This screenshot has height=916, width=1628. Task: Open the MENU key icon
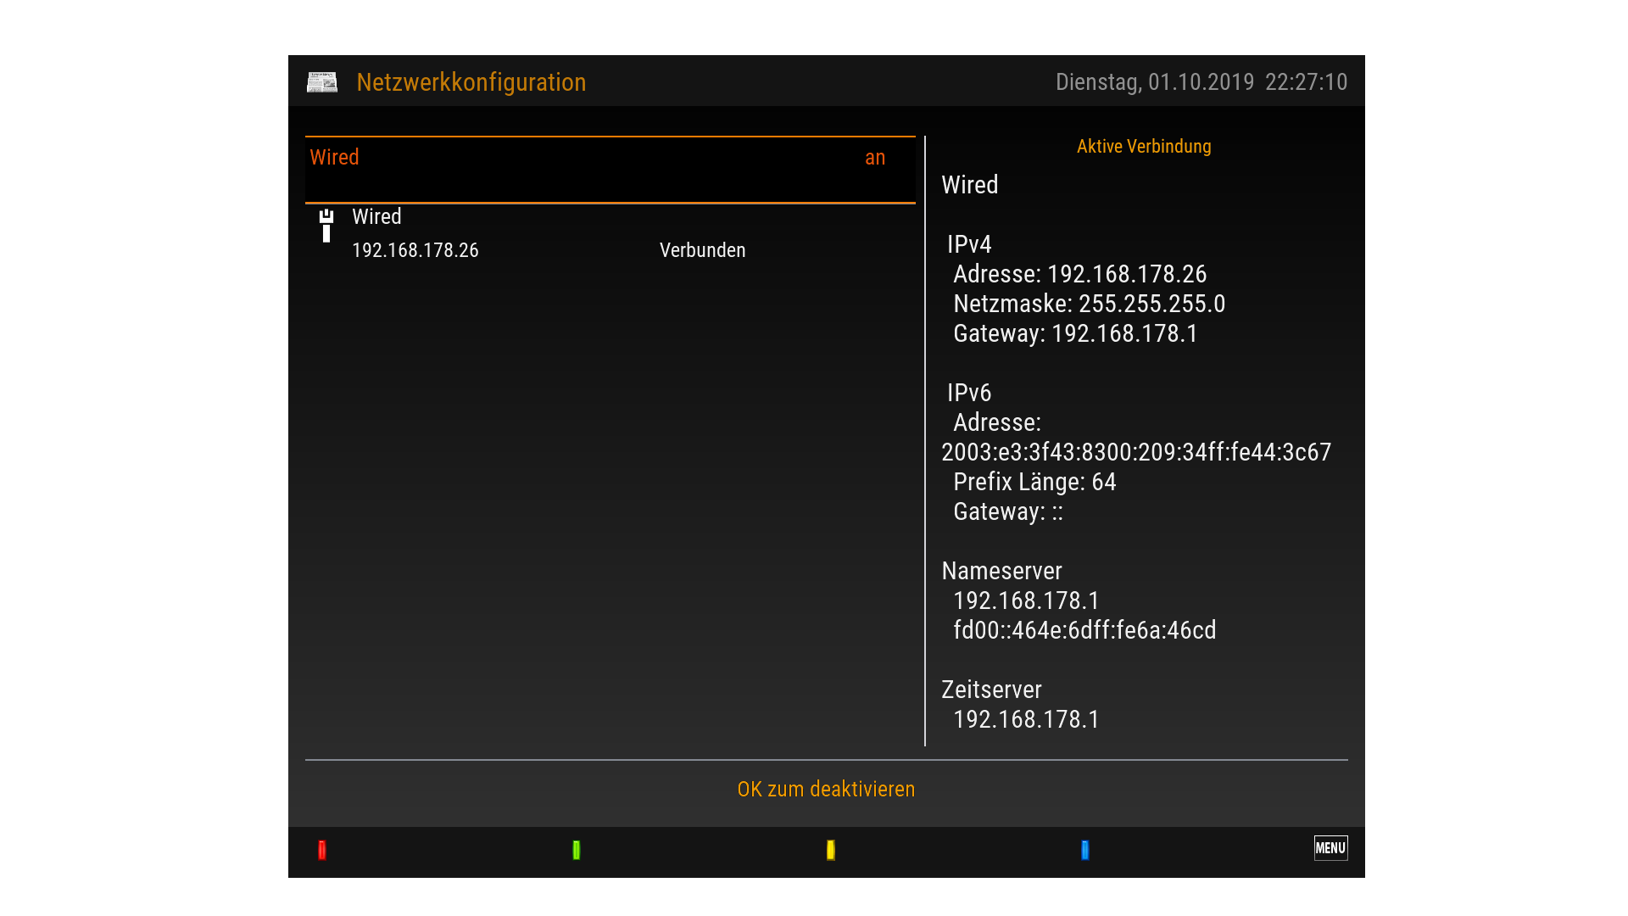point(1330,848)
